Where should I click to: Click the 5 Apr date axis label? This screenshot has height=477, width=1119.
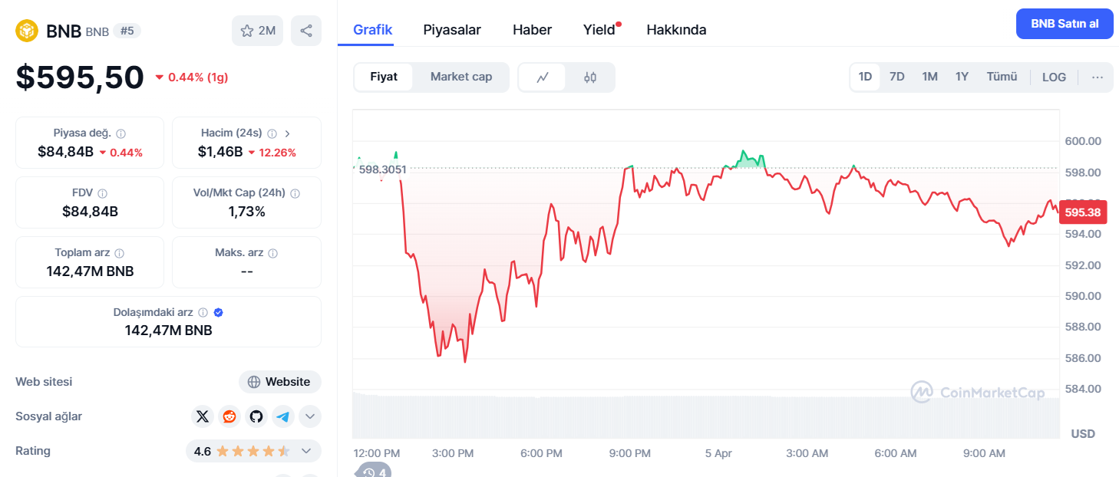pos(718,453)
